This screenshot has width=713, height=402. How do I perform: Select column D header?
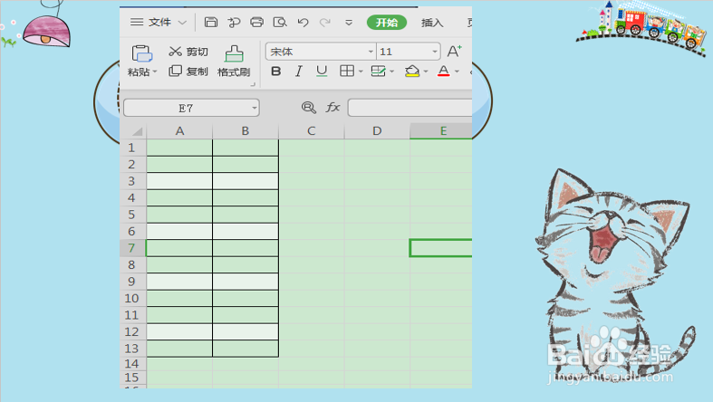pyautogui.click(x=377, y=130)
